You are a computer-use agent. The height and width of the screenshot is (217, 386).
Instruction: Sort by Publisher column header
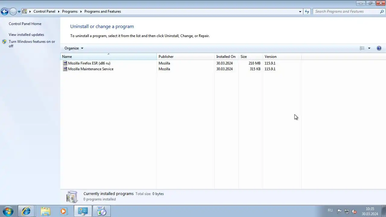tap(185, 57)
